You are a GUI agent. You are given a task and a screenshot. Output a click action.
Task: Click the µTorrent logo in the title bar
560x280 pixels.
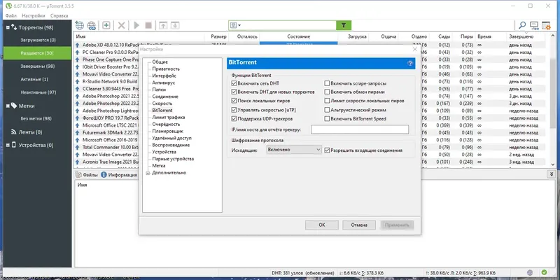pyautogui.click(x=7, y=6)
